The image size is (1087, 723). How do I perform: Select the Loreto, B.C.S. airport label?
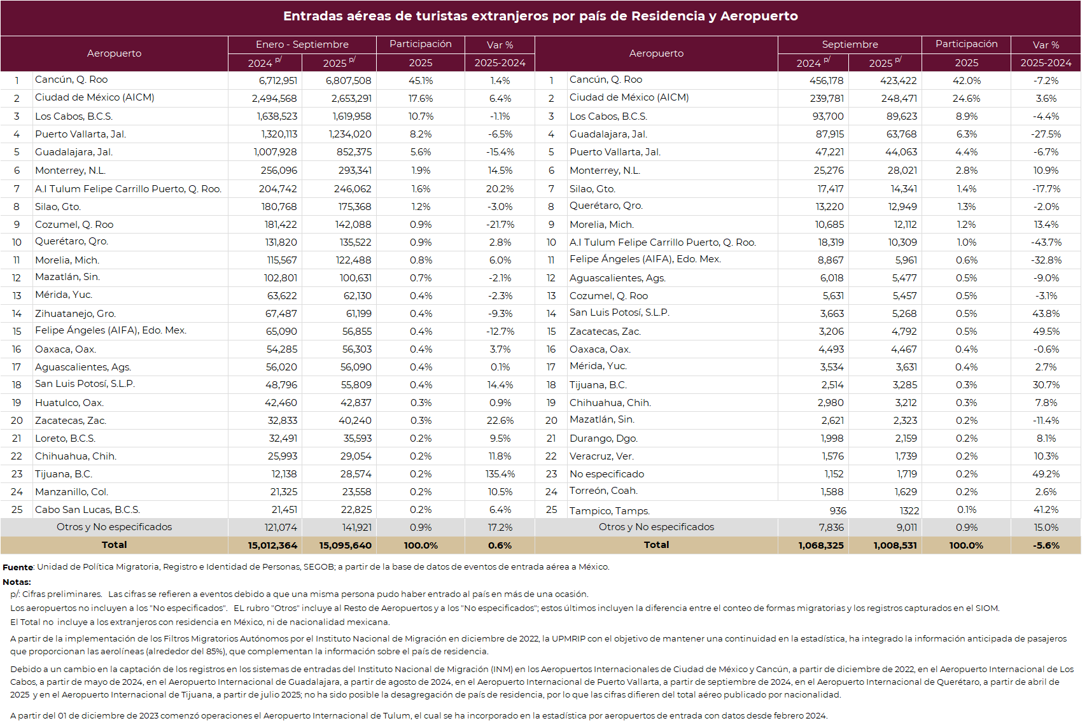65,439
